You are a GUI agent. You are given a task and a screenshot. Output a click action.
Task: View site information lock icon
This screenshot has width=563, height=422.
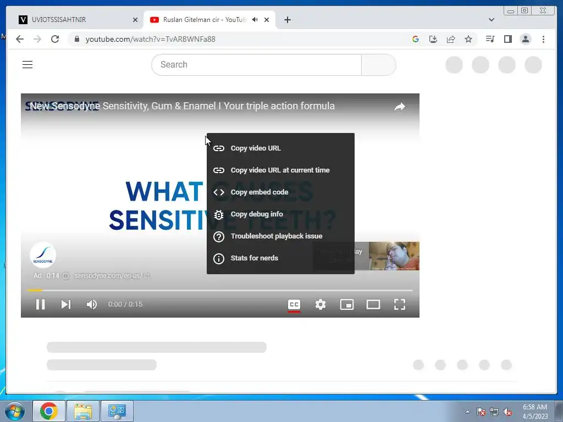tap(76, 39)
